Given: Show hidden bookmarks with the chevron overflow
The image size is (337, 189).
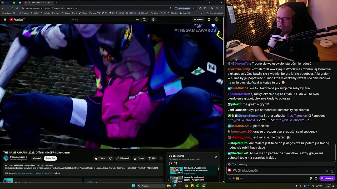Looking at the screenshot, I should click(201, 13).
